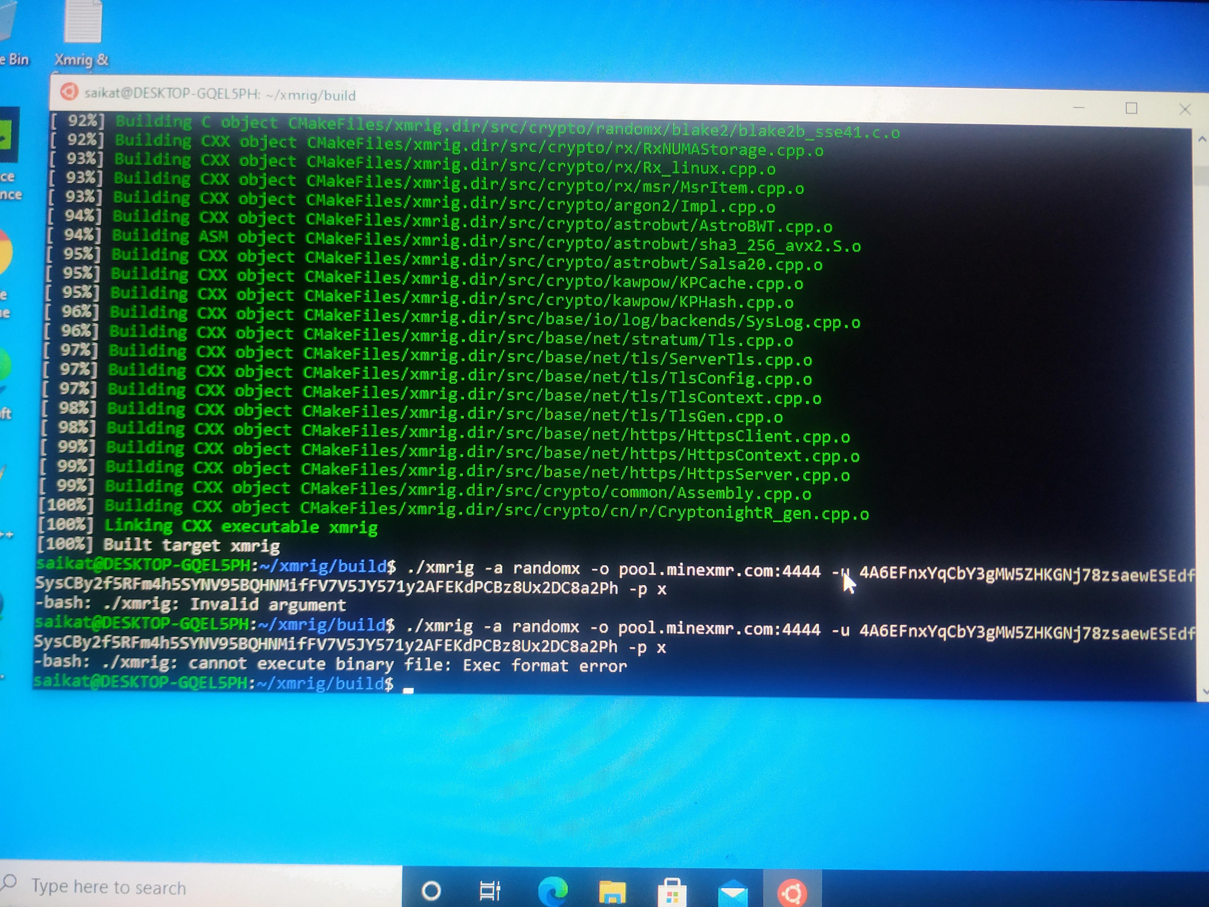Screen dimensions: 1209x907
Task: Click the line ending Salsa20.cpp.o
Action: click(x=435, y=260)
